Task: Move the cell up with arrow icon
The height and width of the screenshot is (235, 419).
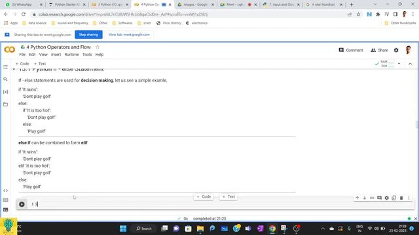Action: pos(357,198)
